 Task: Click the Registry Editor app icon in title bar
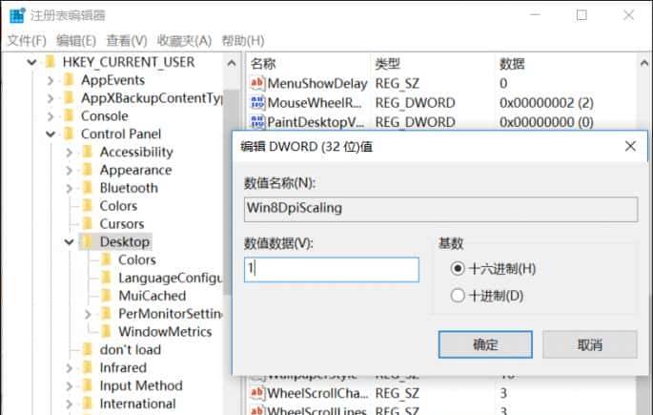pyautogui.click(x=16, y=15)
